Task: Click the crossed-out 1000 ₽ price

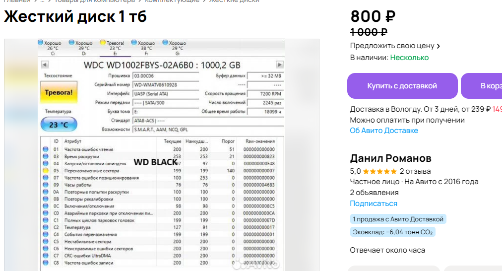Action: pos(369,32)
